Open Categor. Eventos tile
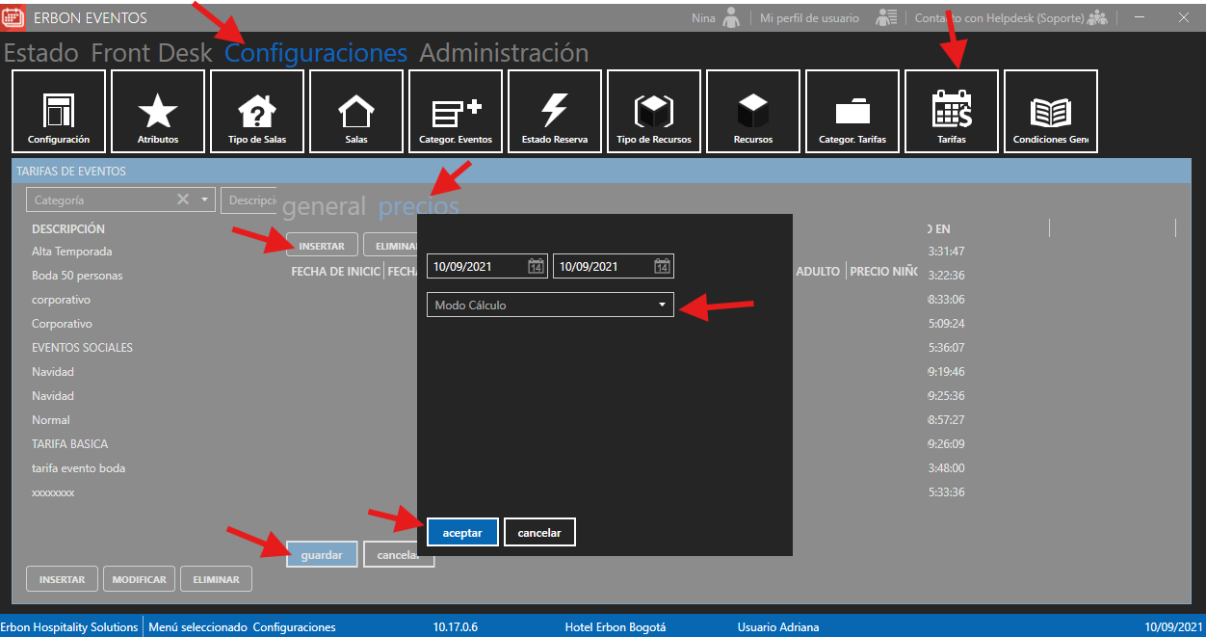 [456, 111]
